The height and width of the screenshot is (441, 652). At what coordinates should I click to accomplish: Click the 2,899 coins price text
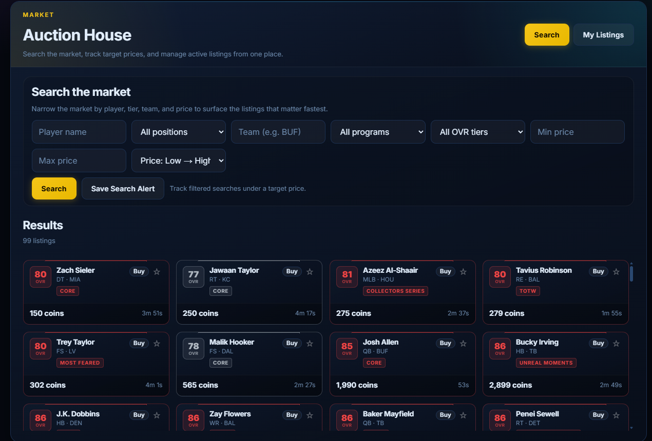510,385
